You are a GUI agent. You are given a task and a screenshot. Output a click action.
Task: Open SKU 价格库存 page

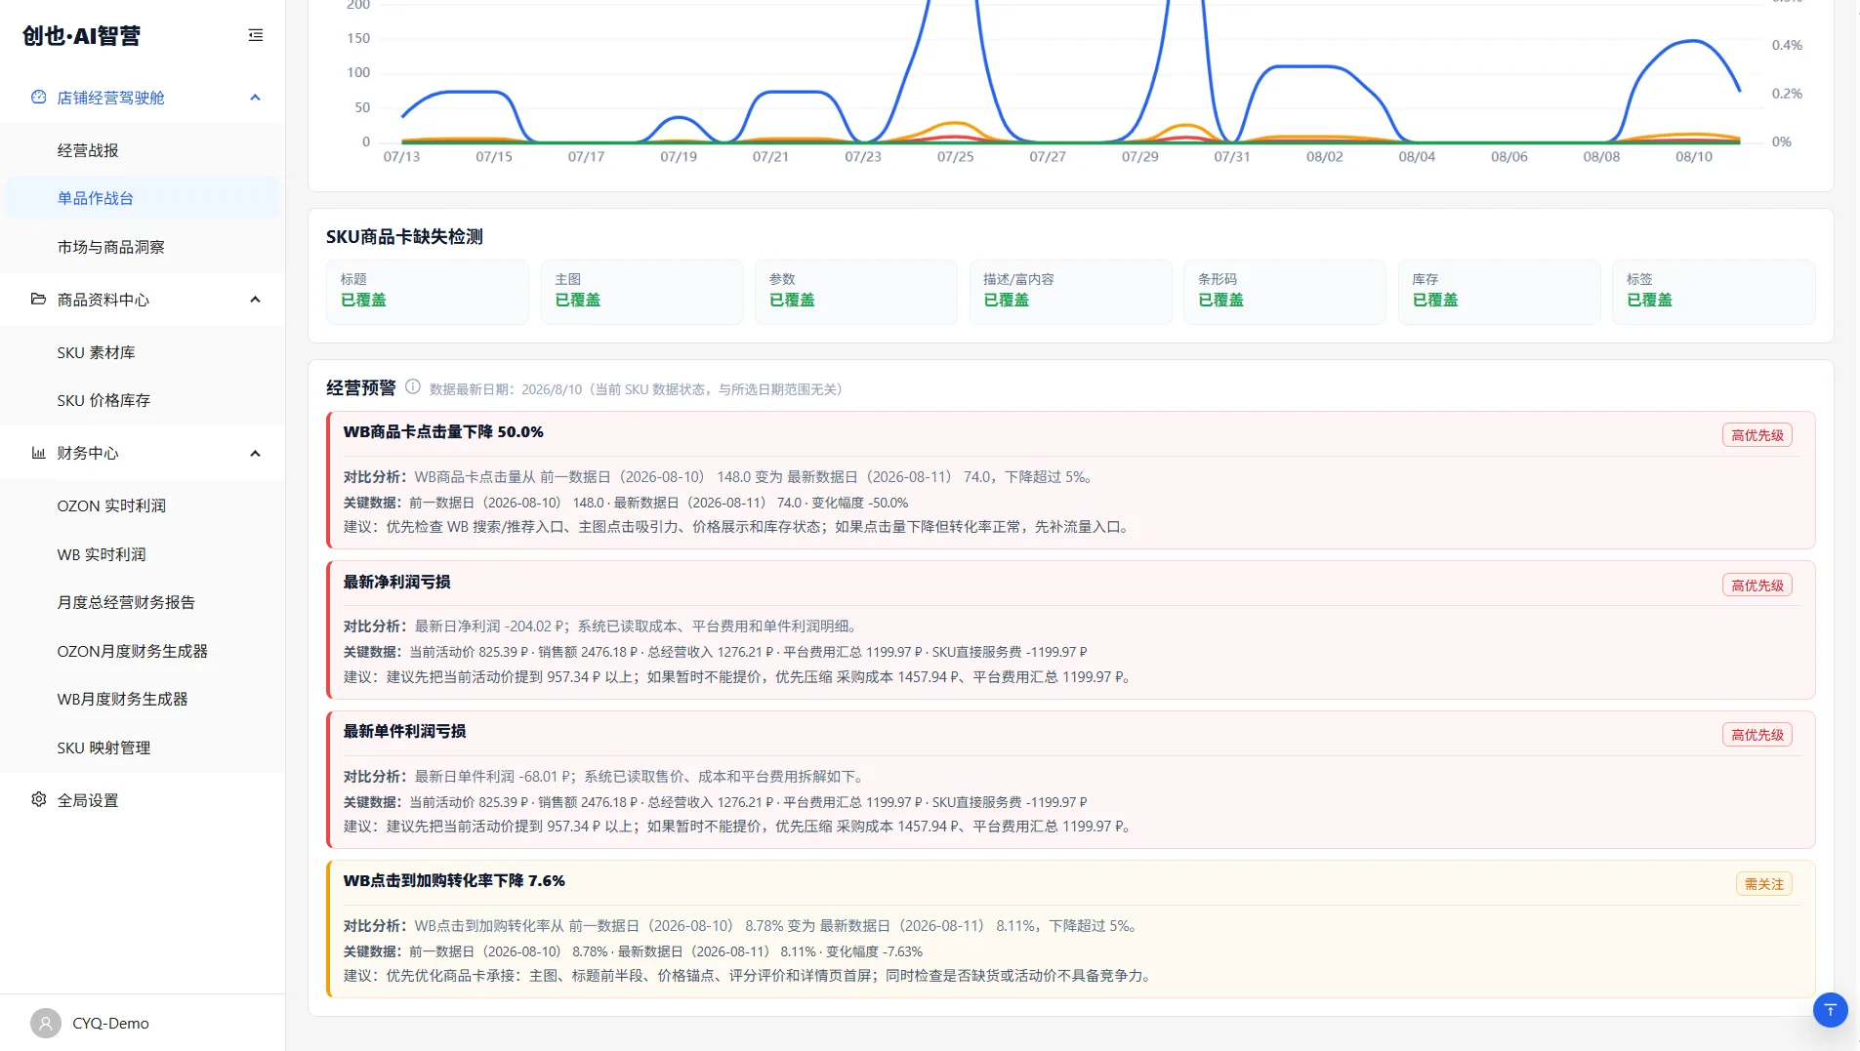click(143, 400)
